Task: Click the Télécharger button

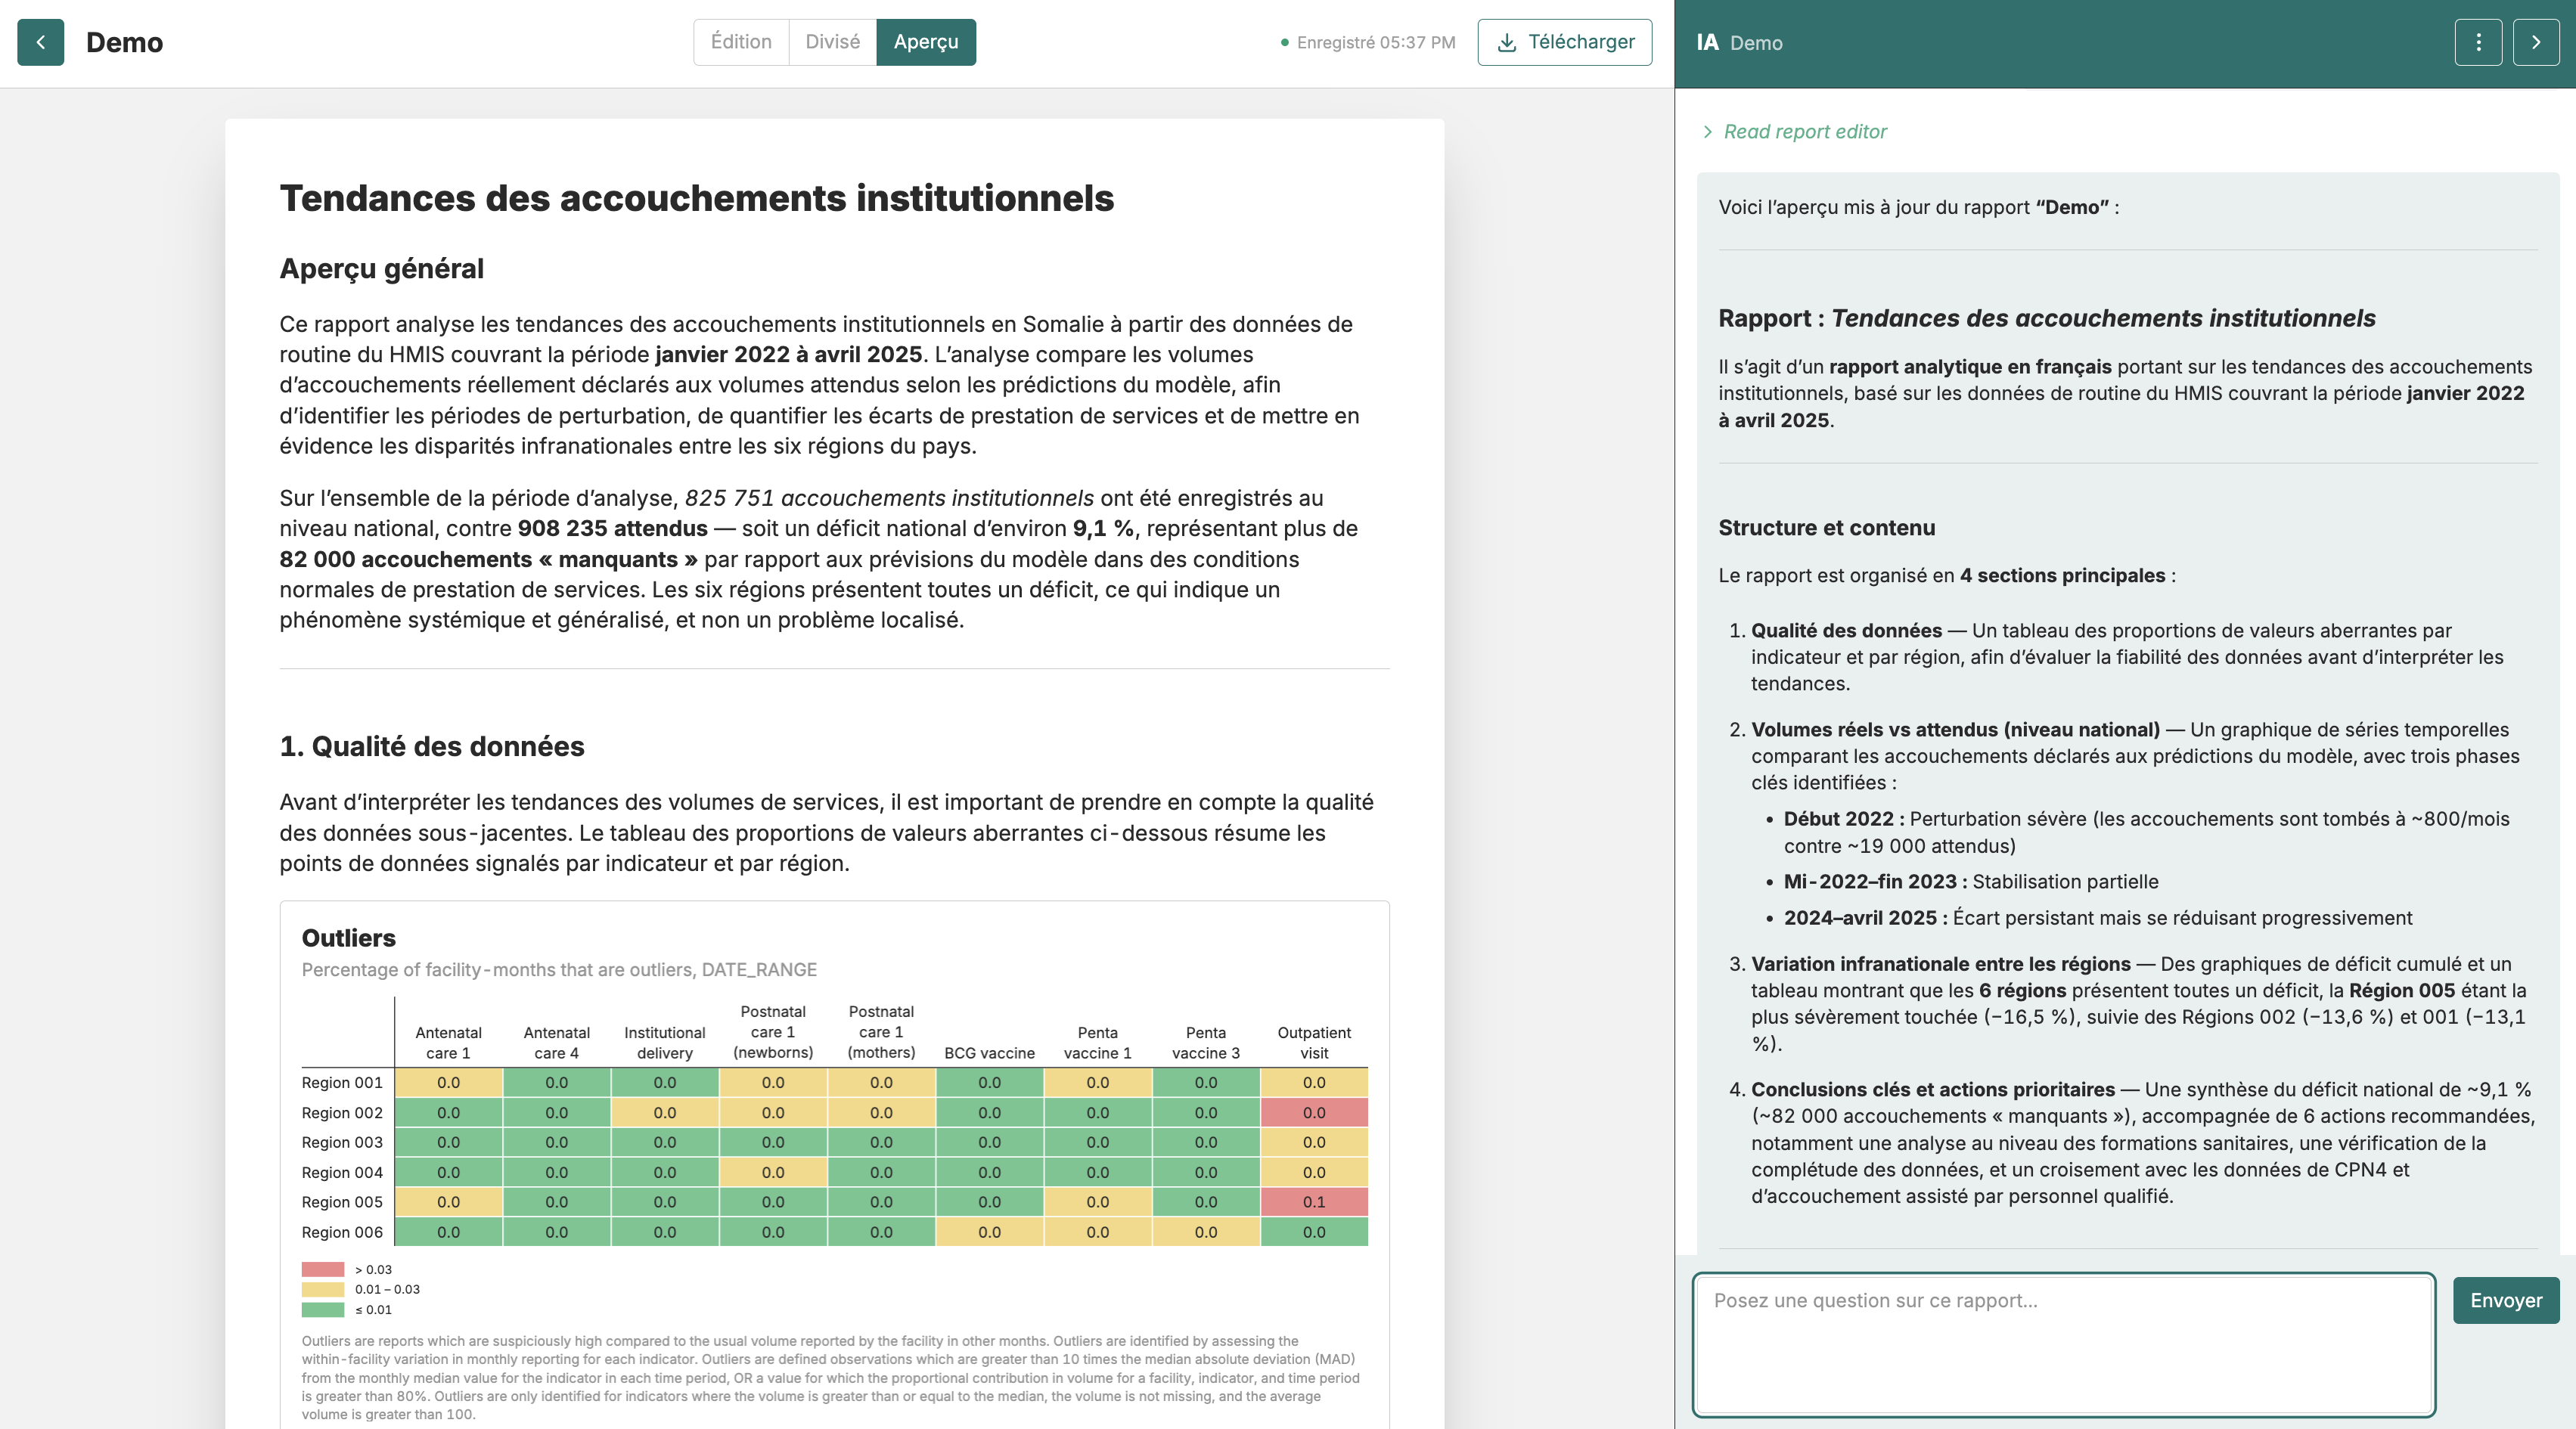Action: point(1564,42)
